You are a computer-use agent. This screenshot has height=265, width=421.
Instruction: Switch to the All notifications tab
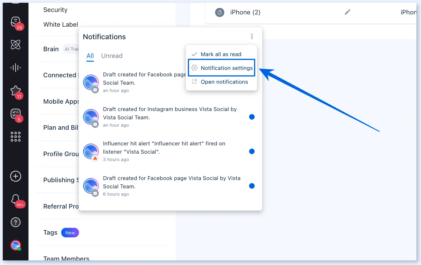pyautogui.click(x=90, y=56)
